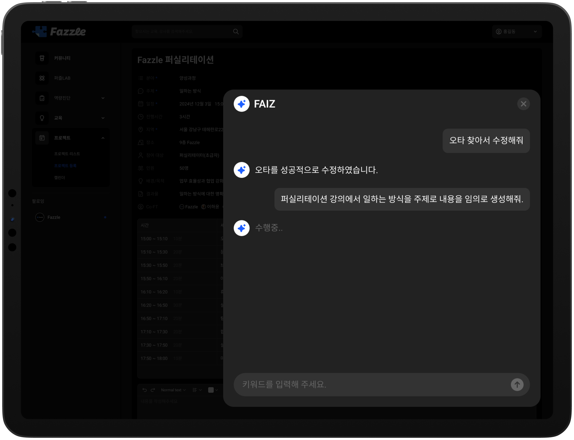The image size is (574, 440).
Task: Click the 역량진단 clipboard icon
Action: (x=42, y=98)
